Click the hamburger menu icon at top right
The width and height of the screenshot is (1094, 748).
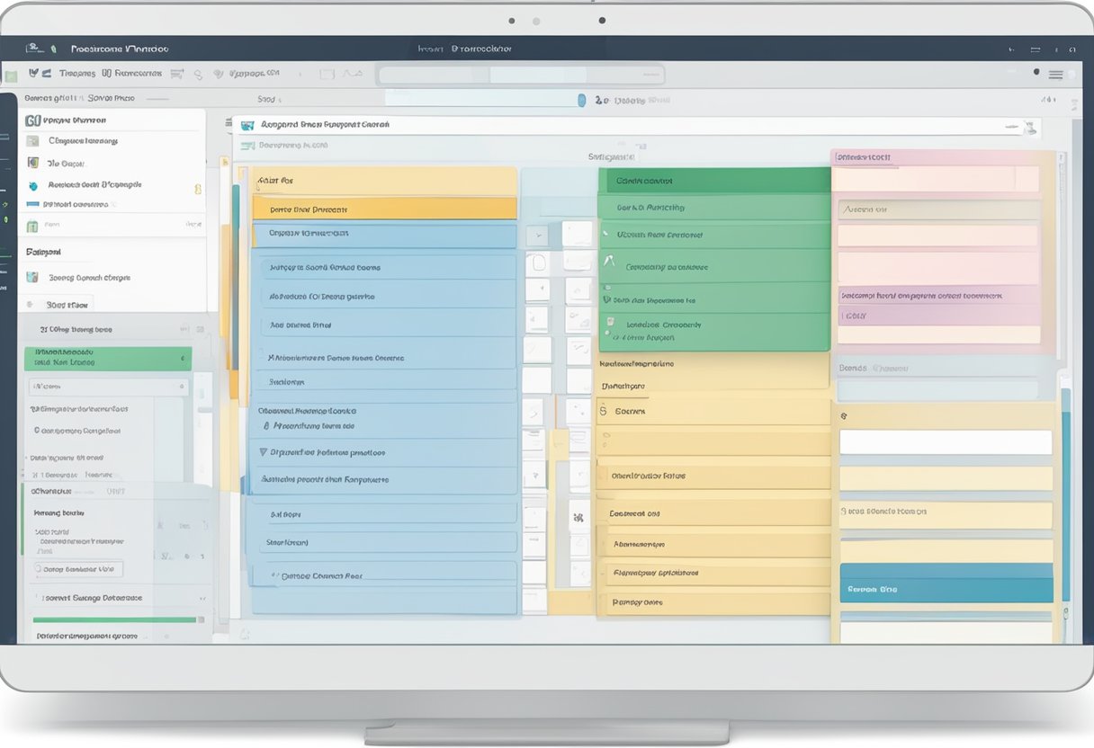(x=1055, y=75)
